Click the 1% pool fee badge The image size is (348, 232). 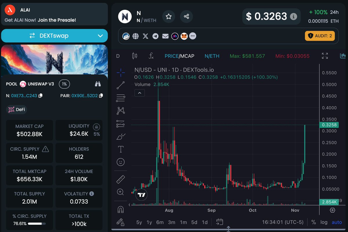[64, 84]
